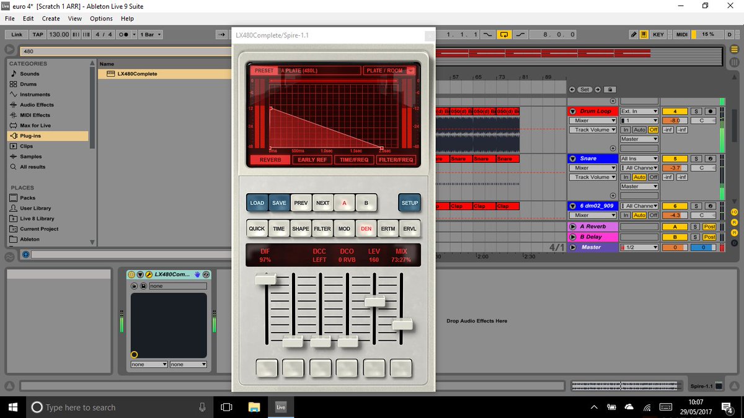Click the LEV fader handle

374,302
